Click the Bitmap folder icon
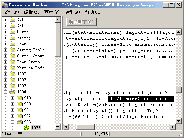 [x=12, y=38]
